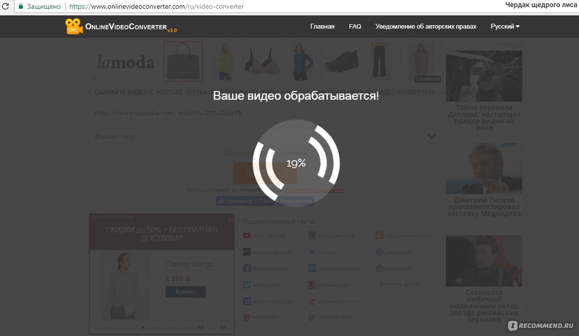Open the FAQ page
Screen dimensions: 579x336
click(355, 26)
